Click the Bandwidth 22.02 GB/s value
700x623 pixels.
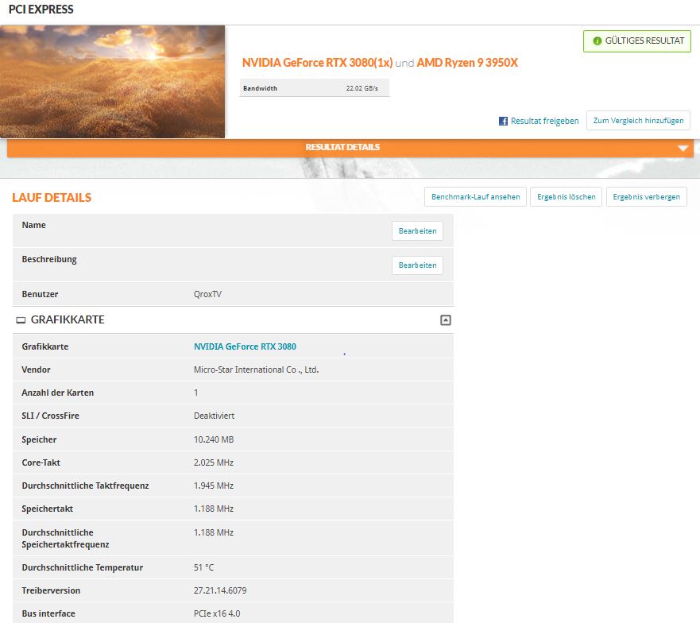pyautogui.click(x=362, y=88)
